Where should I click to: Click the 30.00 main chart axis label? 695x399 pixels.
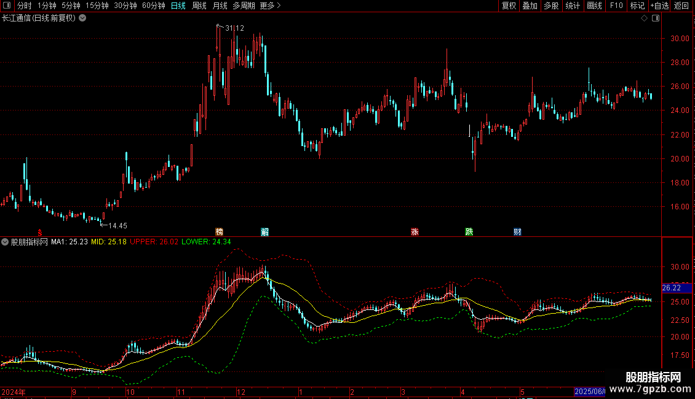coord(680,39)
